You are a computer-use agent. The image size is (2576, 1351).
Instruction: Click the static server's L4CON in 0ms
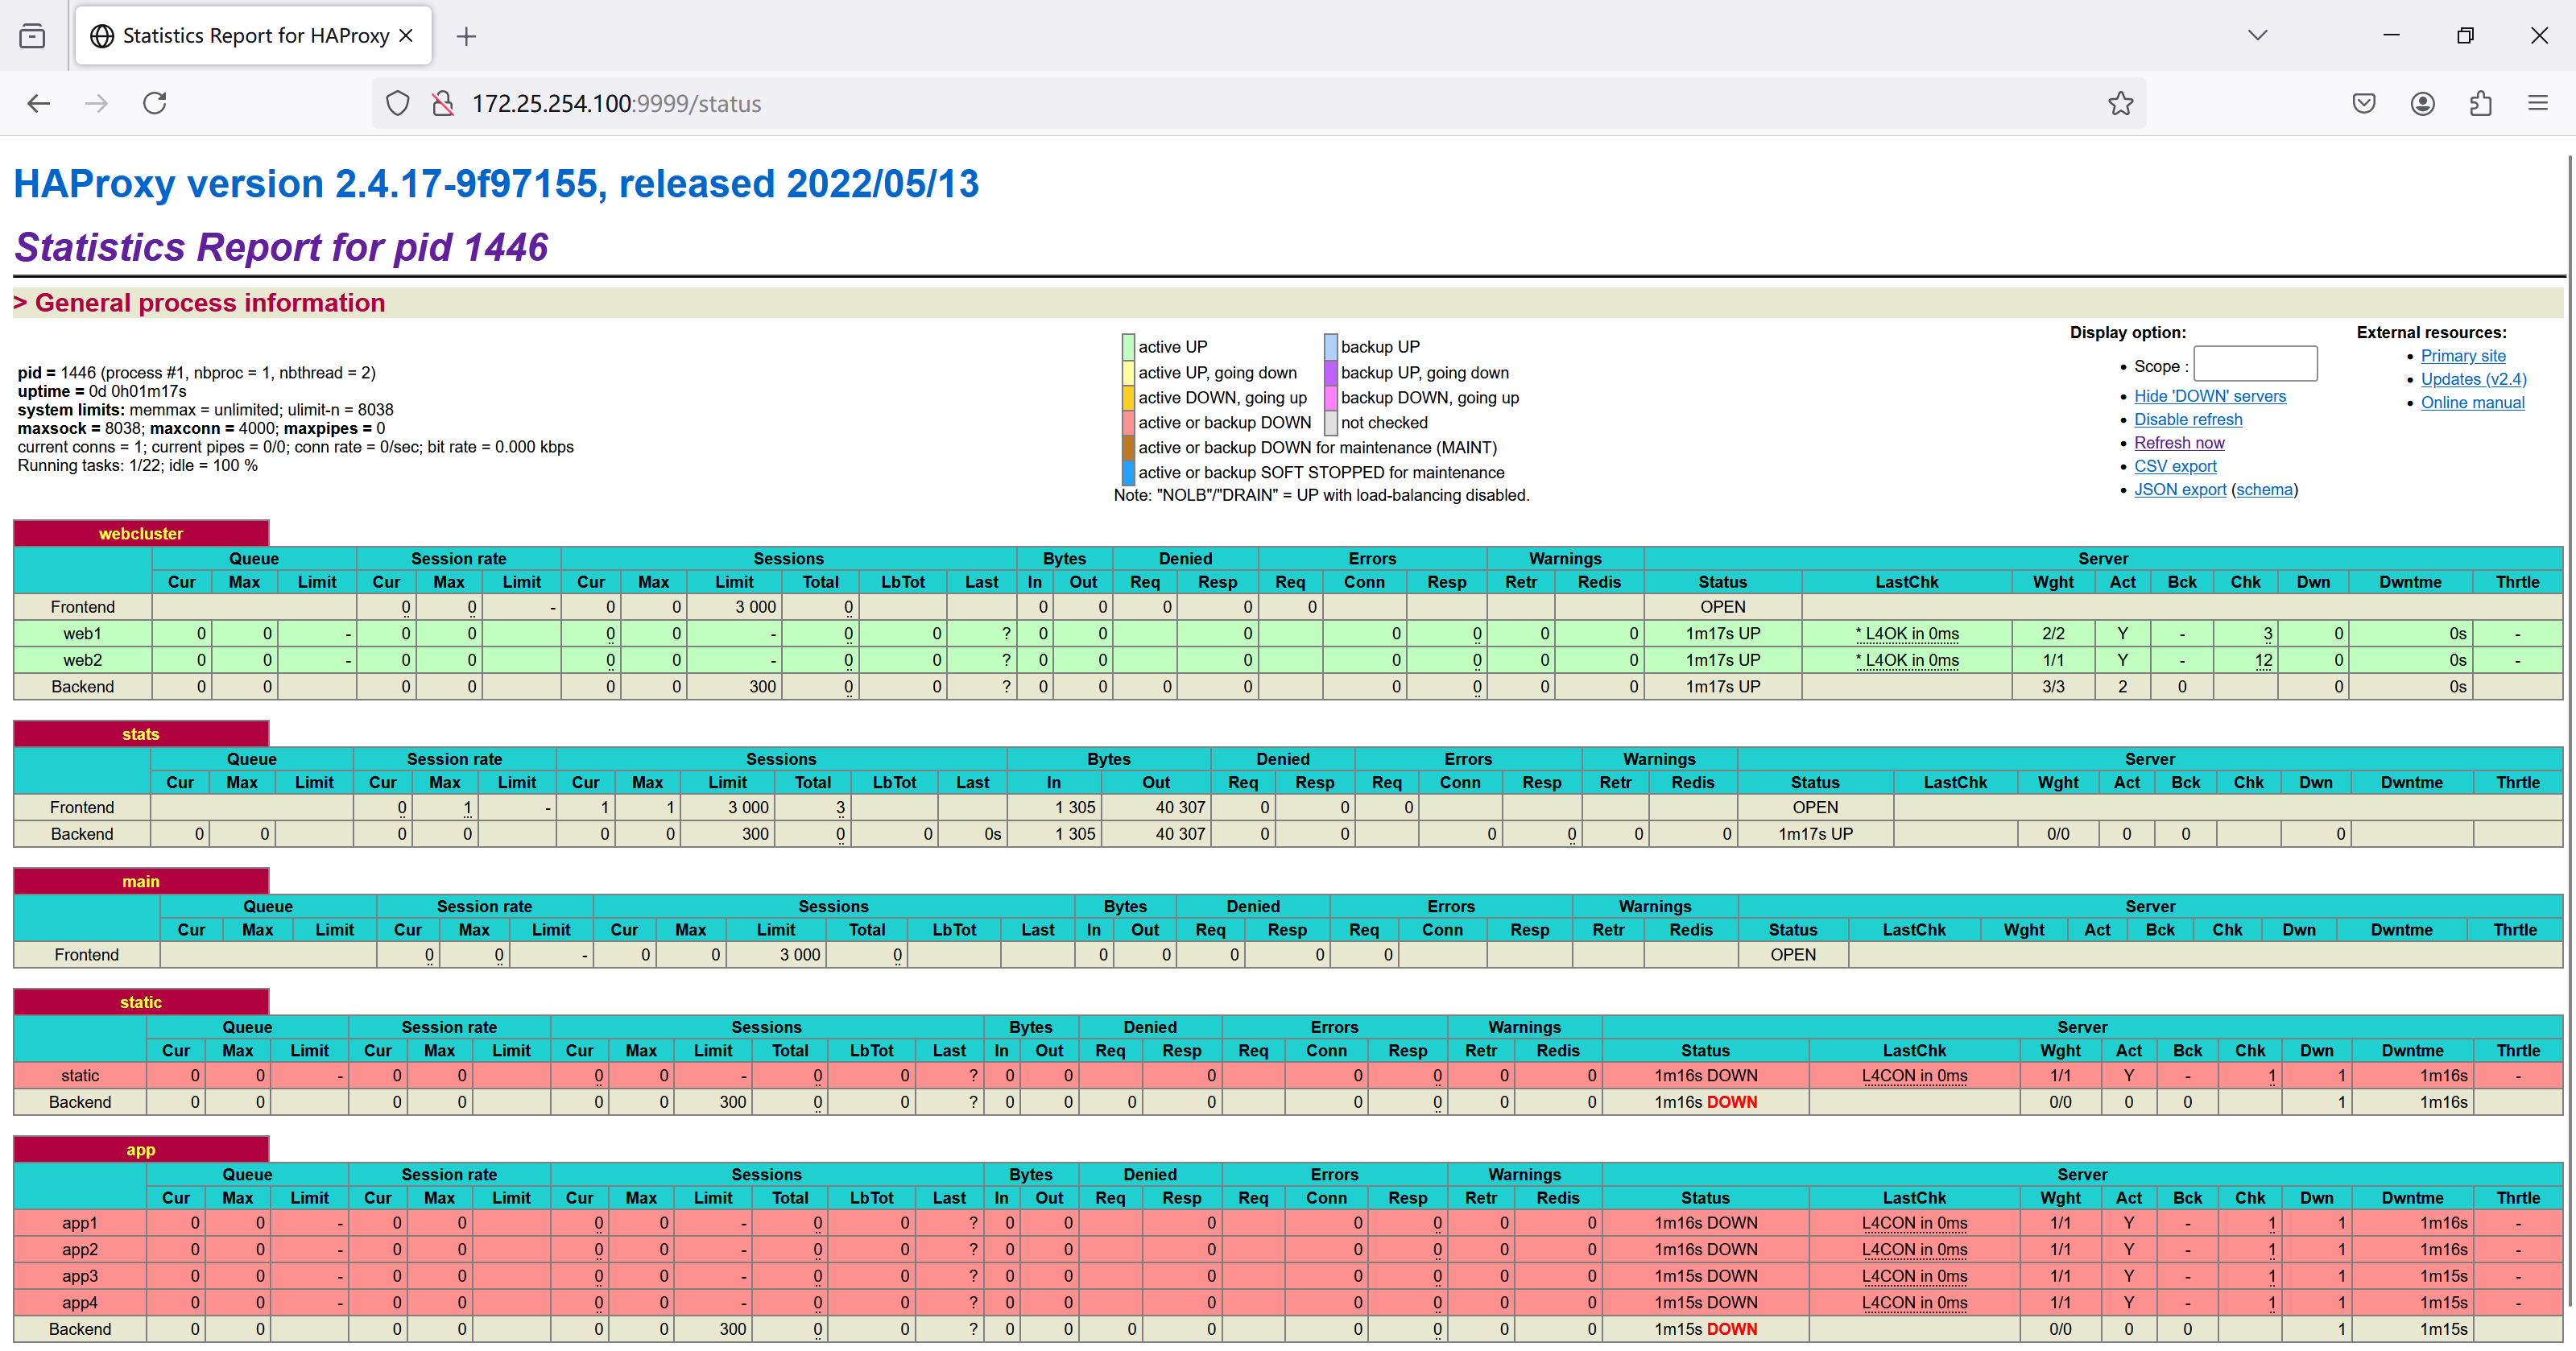pos(1914,1076)
